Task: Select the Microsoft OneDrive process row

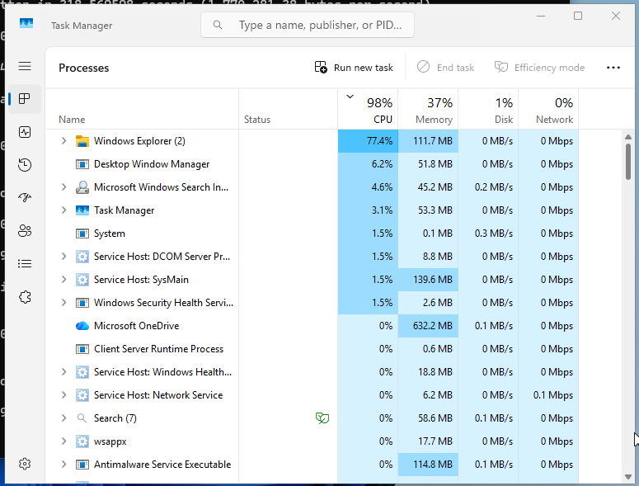Action: click(312, 326)
